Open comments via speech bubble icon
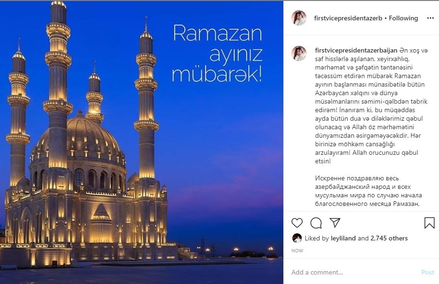 316,223
